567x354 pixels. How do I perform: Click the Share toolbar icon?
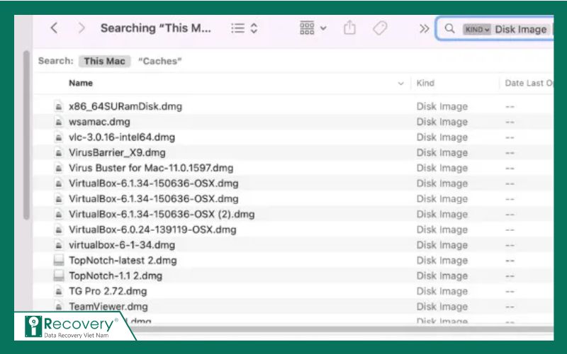click(x=349, y=28)
